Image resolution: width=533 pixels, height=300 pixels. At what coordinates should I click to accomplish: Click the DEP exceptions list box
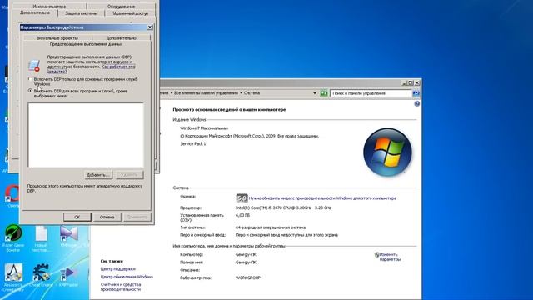click(x=86, y=135)
